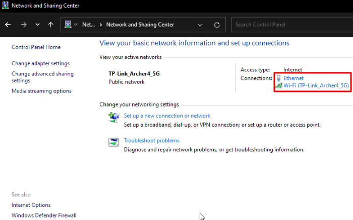Focus the Search Control Panel field

pos(292,25)
